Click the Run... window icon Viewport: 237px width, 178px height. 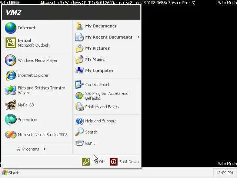tap(80, 143)
